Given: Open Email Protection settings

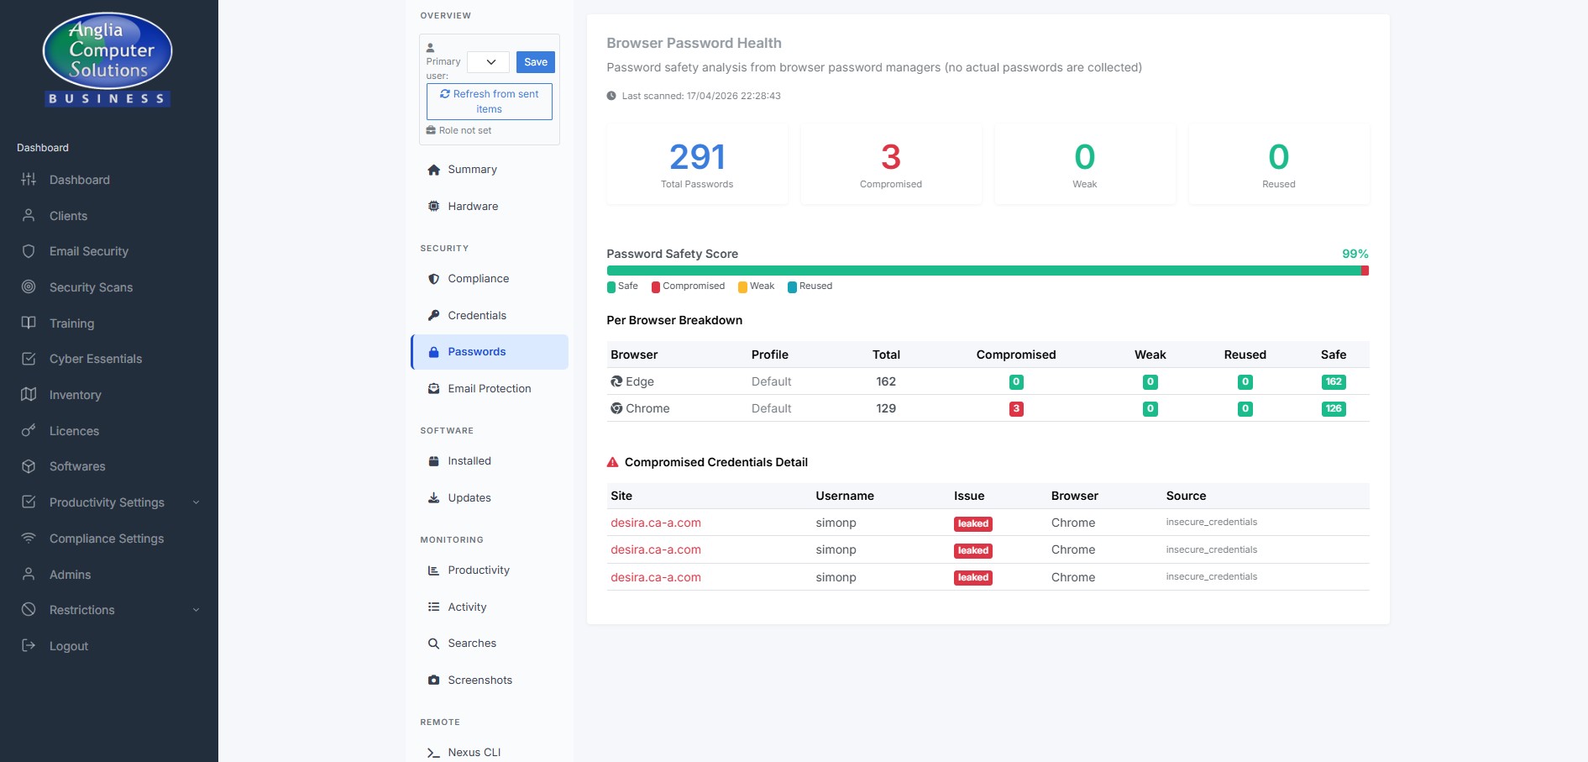Looking at the screenshot, I should 489,388.
